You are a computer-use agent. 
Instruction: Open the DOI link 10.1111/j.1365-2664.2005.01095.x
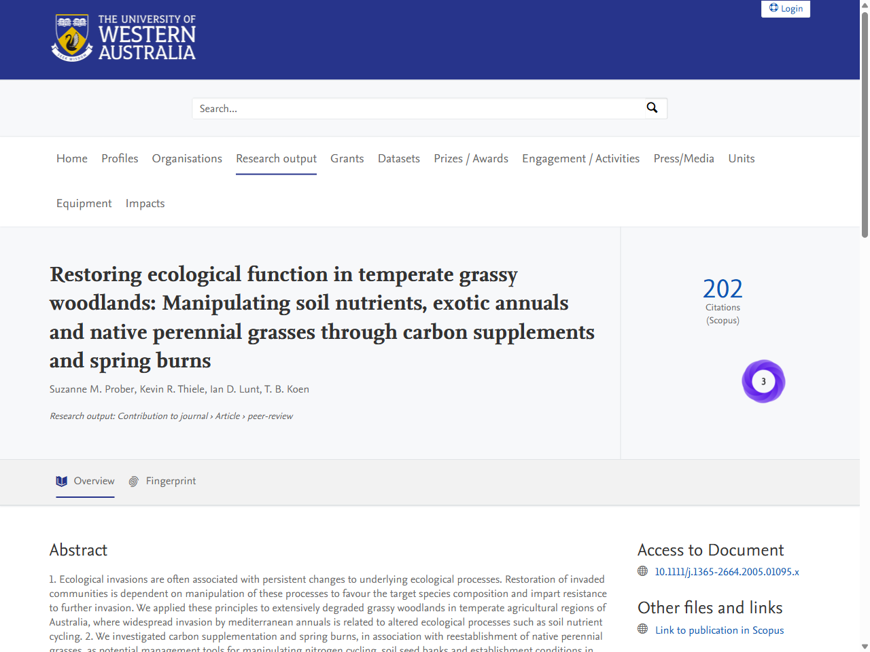click(x=727, y=571)
